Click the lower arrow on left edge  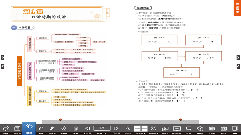point(3,66)
